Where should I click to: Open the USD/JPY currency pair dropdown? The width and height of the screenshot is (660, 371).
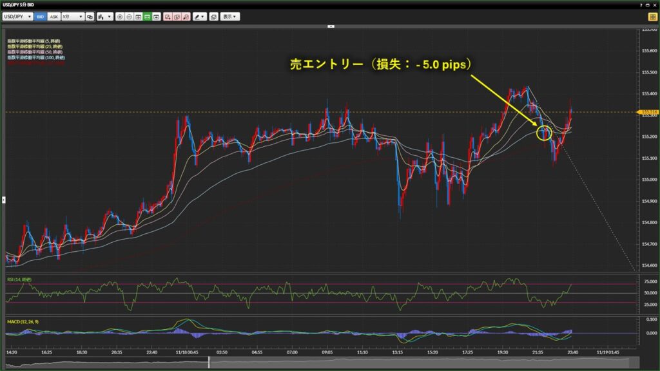coord(18,16)
